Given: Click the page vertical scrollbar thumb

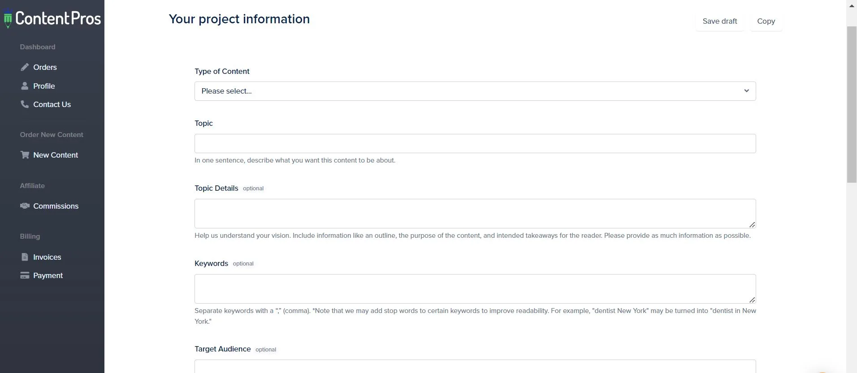Looking at the screenshot, I should [852, 104].
